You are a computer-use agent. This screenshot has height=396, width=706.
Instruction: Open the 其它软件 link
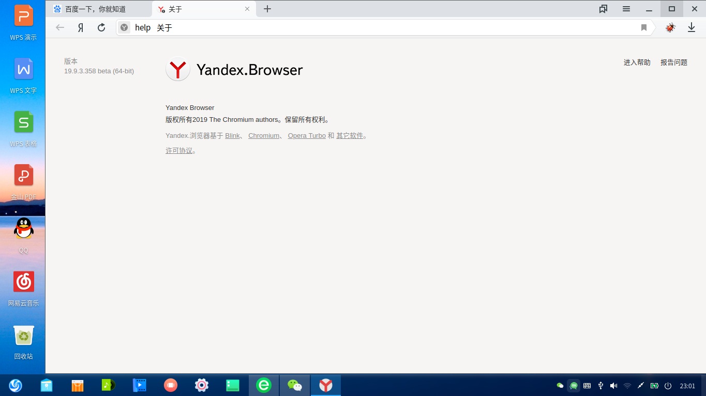(x=350, y=136)
